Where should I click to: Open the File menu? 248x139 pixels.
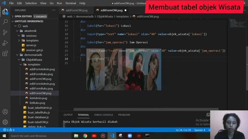coord(11,3)
